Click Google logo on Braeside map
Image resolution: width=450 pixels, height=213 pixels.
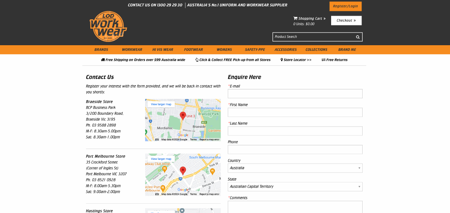tap(183, 135)
